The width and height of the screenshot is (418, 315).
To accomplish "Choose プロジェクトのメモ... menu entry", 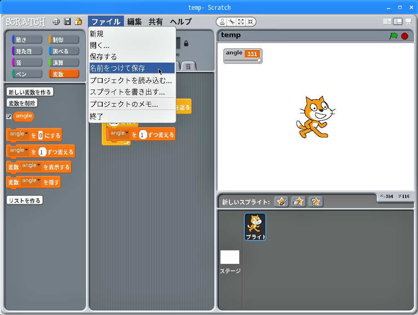I will [x=132, y=104].
